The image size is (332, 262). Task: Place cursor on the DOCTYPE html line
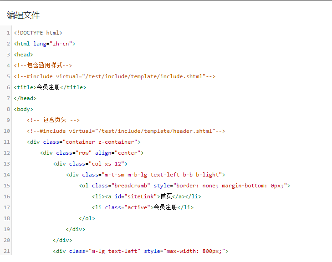[x=38, y=33]
